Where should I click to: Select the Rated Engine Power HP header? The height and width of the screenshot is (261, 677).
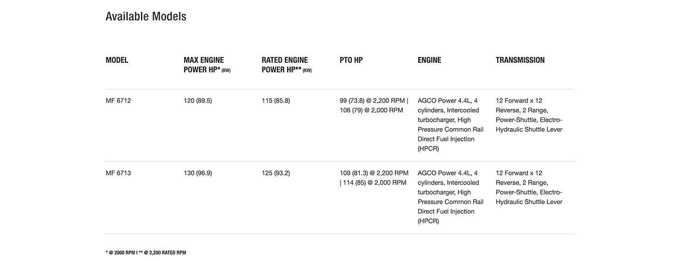[286, 65]
